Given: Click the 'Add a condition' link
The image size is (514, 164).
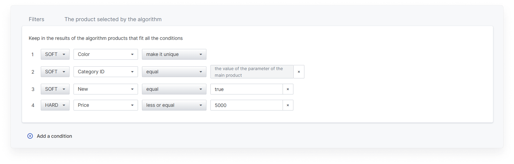Looking at the screenshot, I should 54,136.
